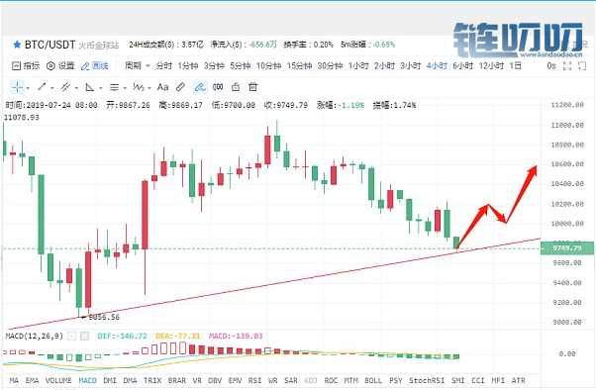Switch to the 30分钟 timeframe
596x390 pixels.
point(330,65)
